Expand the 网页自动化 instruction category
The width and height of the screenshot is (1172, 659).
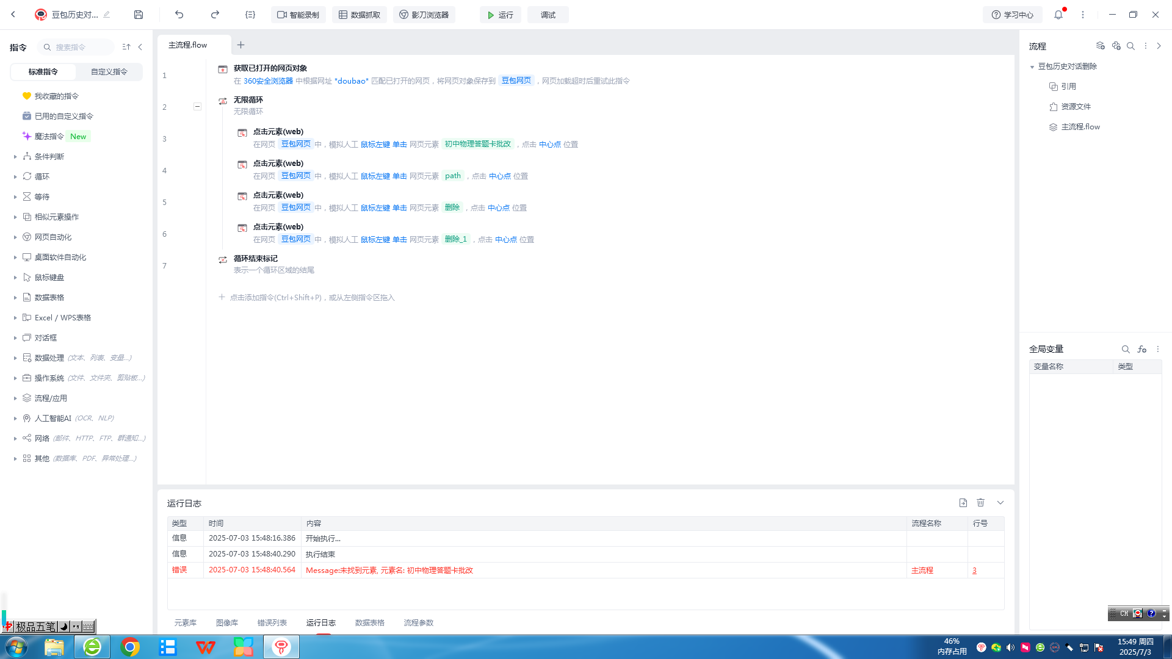15,237
